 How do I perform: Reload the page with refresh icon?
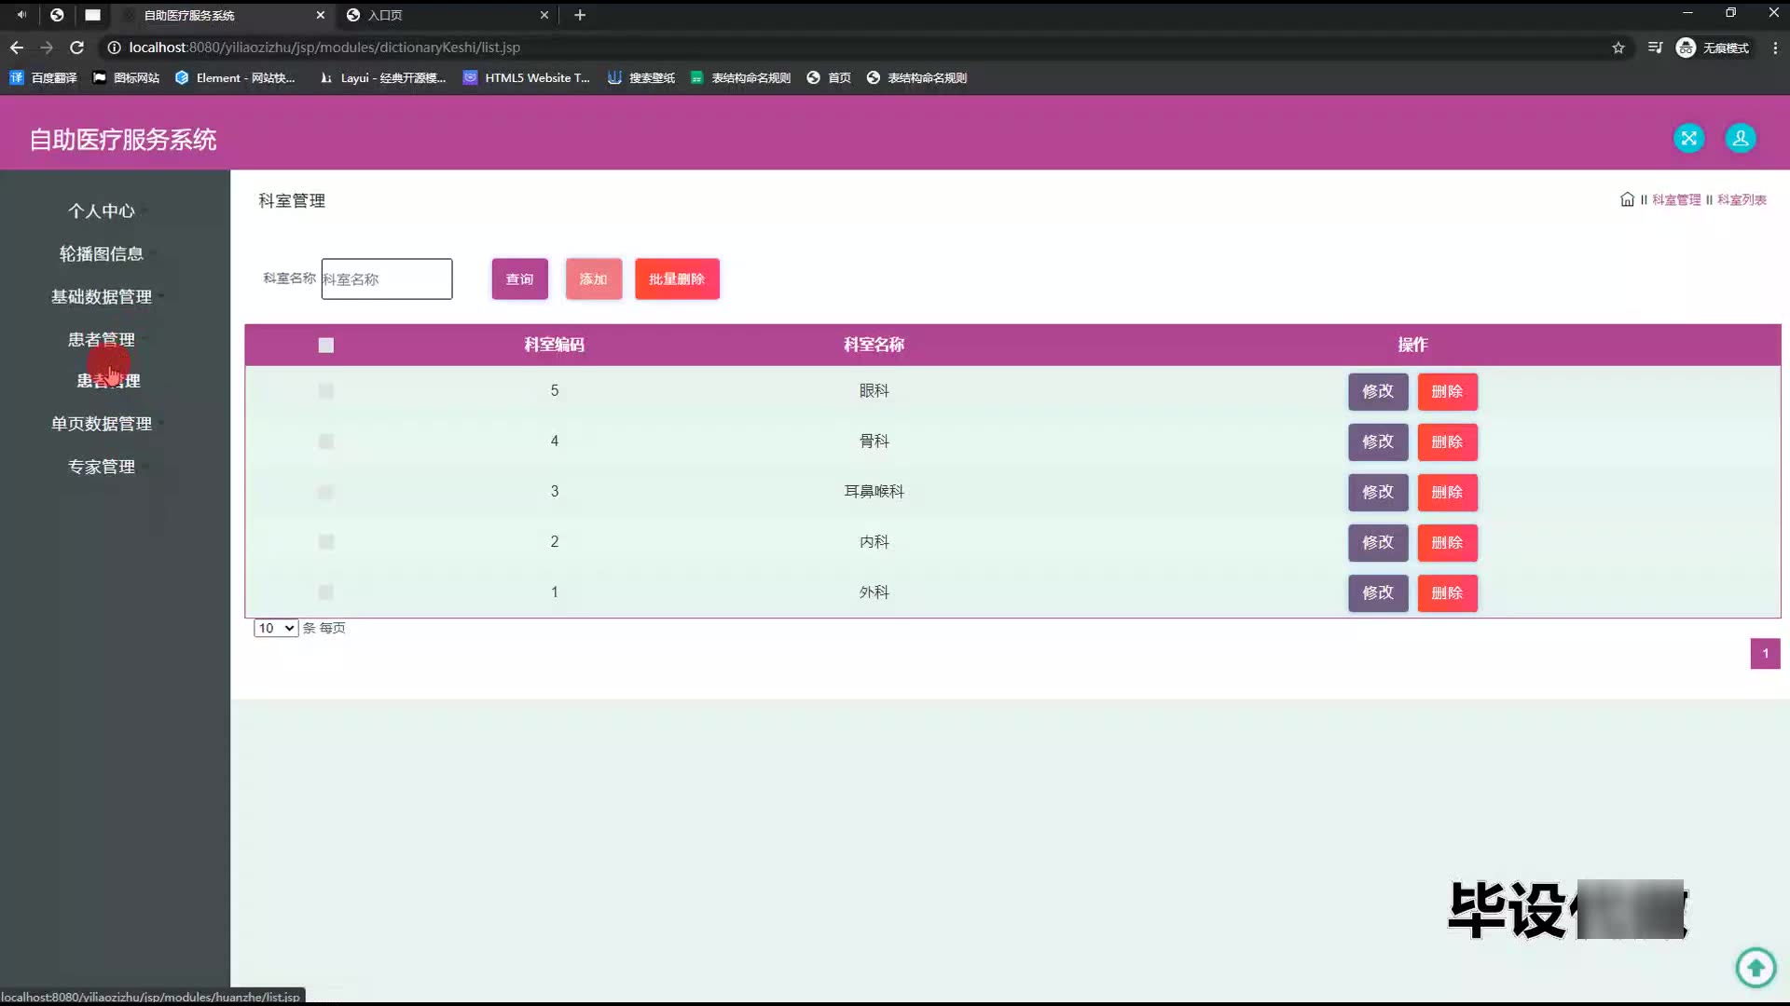tap(77, 48)
